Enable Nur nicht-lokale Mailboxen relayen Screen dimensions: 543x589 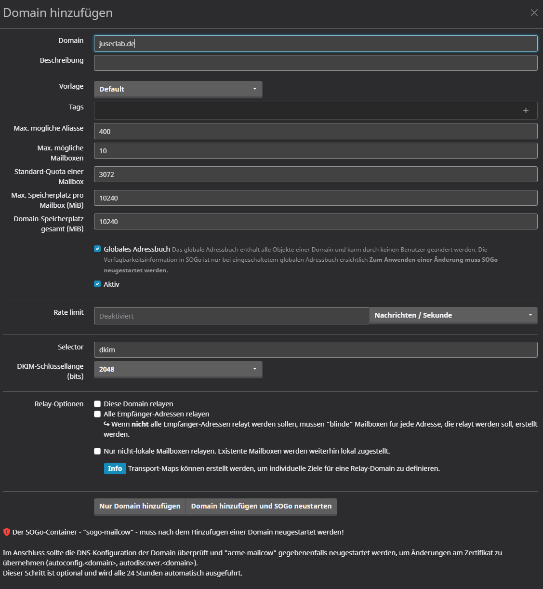click(x=97, y=451)
